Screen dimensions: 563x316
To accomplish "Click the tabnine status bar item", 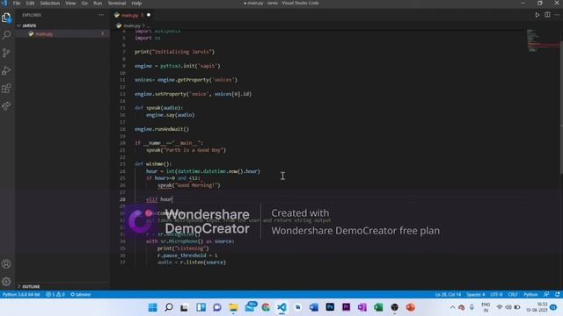I will point(80,295).
